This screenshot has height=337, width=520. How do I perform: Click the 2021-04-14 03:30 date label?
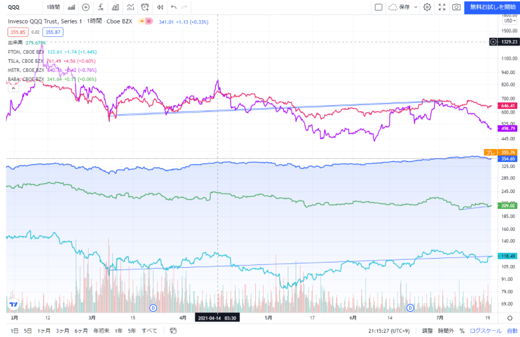click(x=217, y=318)
